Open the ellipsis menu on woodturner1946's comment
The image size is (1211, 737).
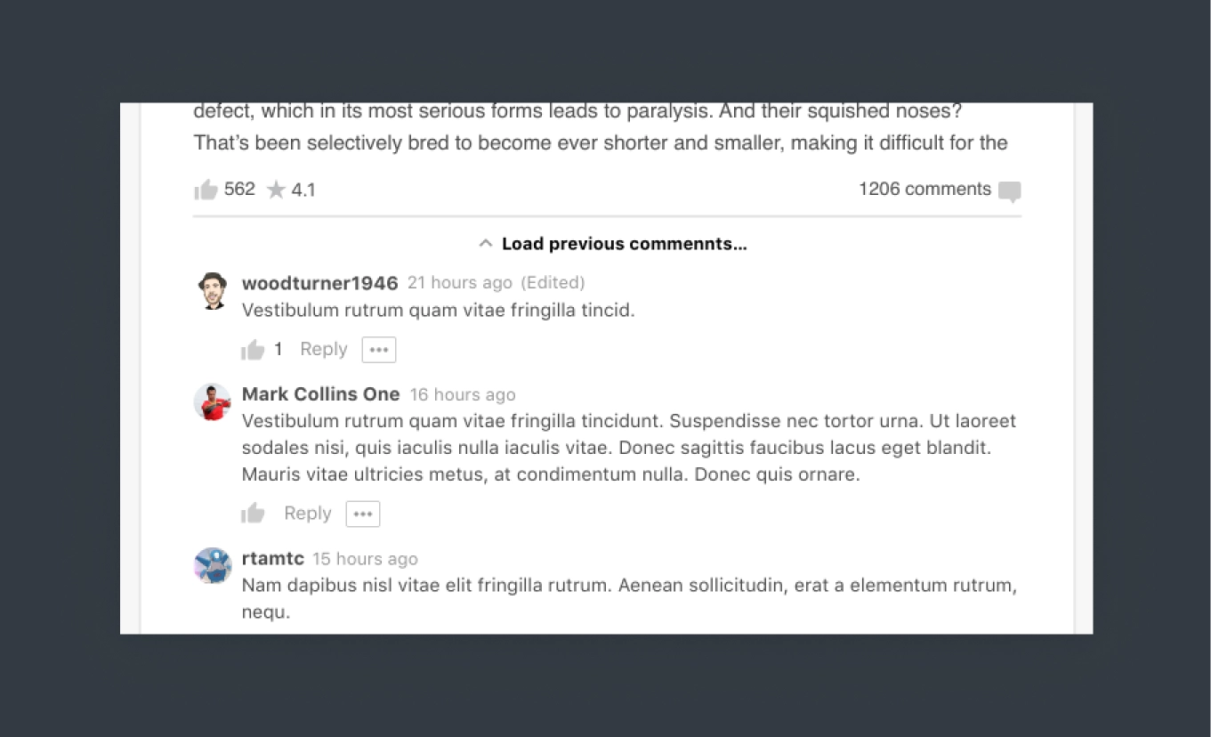pyautogui.click(x=378, y=349)
